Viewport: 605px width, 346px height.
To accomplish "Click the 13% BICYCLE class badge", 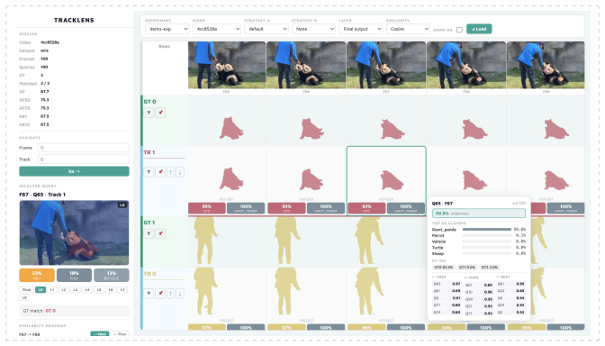I will pyautogui.click(x=112, y=275).
